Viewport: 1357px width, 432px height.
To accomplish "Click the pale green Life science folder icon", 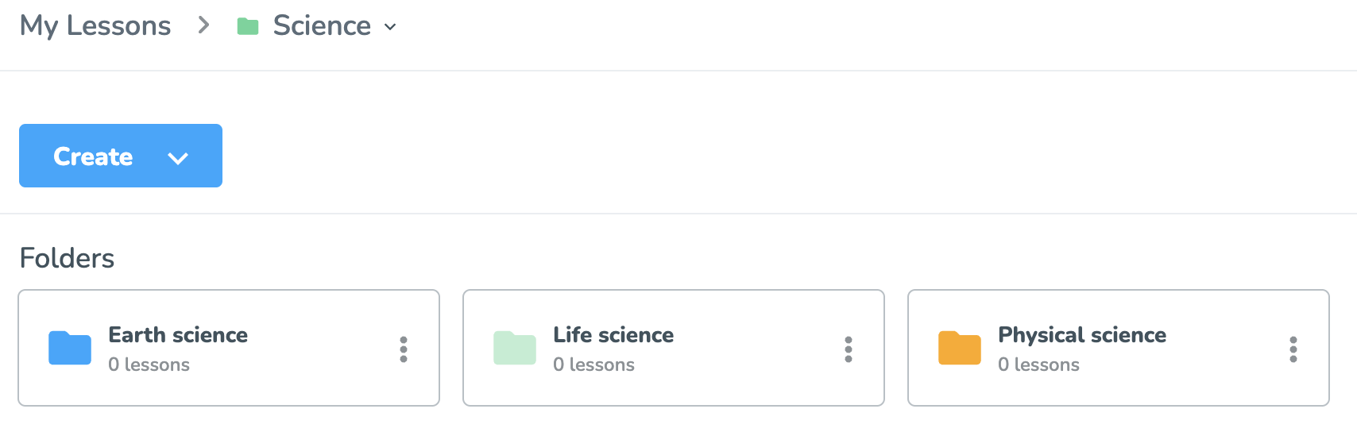I will tap(515, 348).
